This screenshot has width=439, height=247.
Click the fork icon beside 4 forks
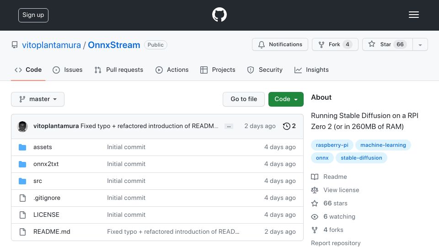coord(315,230)
